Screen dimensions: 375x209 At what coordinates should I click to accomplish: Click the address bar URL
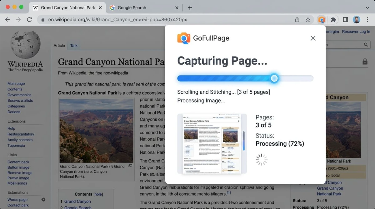[117, 20]
